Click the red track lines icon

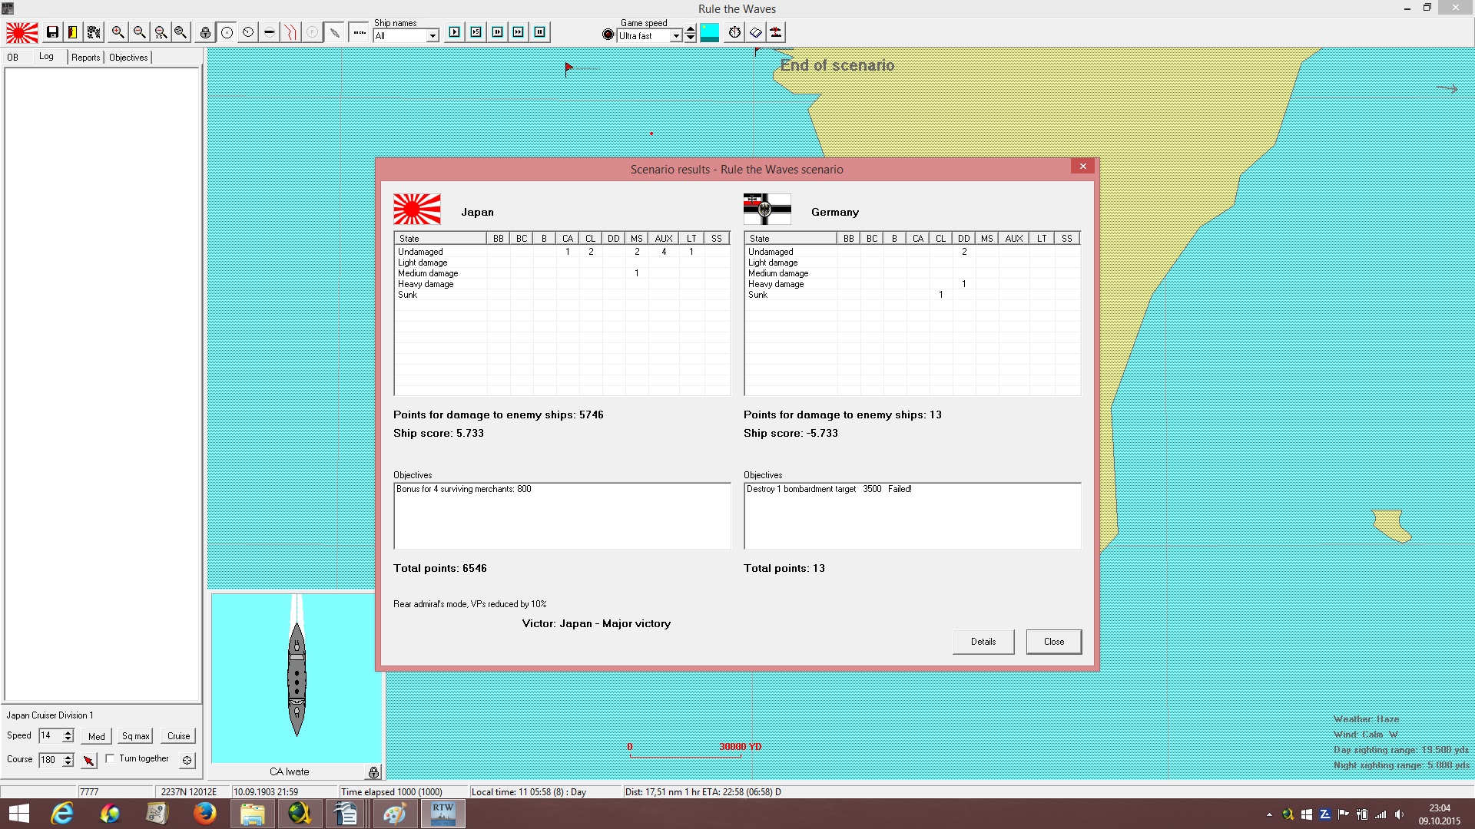pos(290,32)
